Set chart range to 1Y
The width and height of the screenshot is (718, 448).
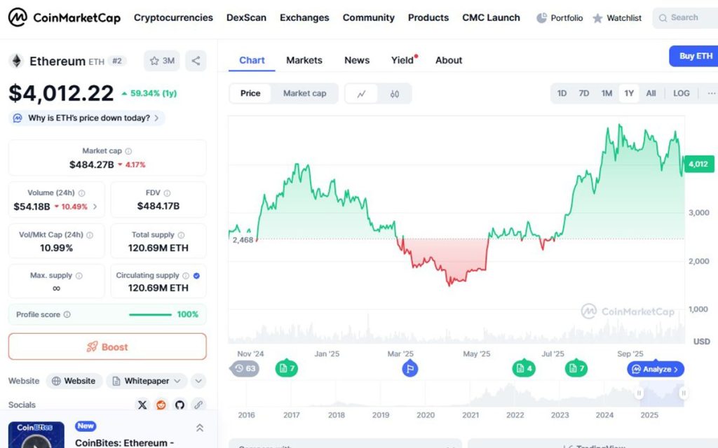(629, 93)
